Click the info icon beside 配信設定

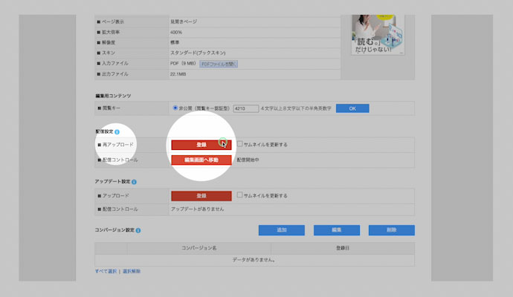coord(117,131)
